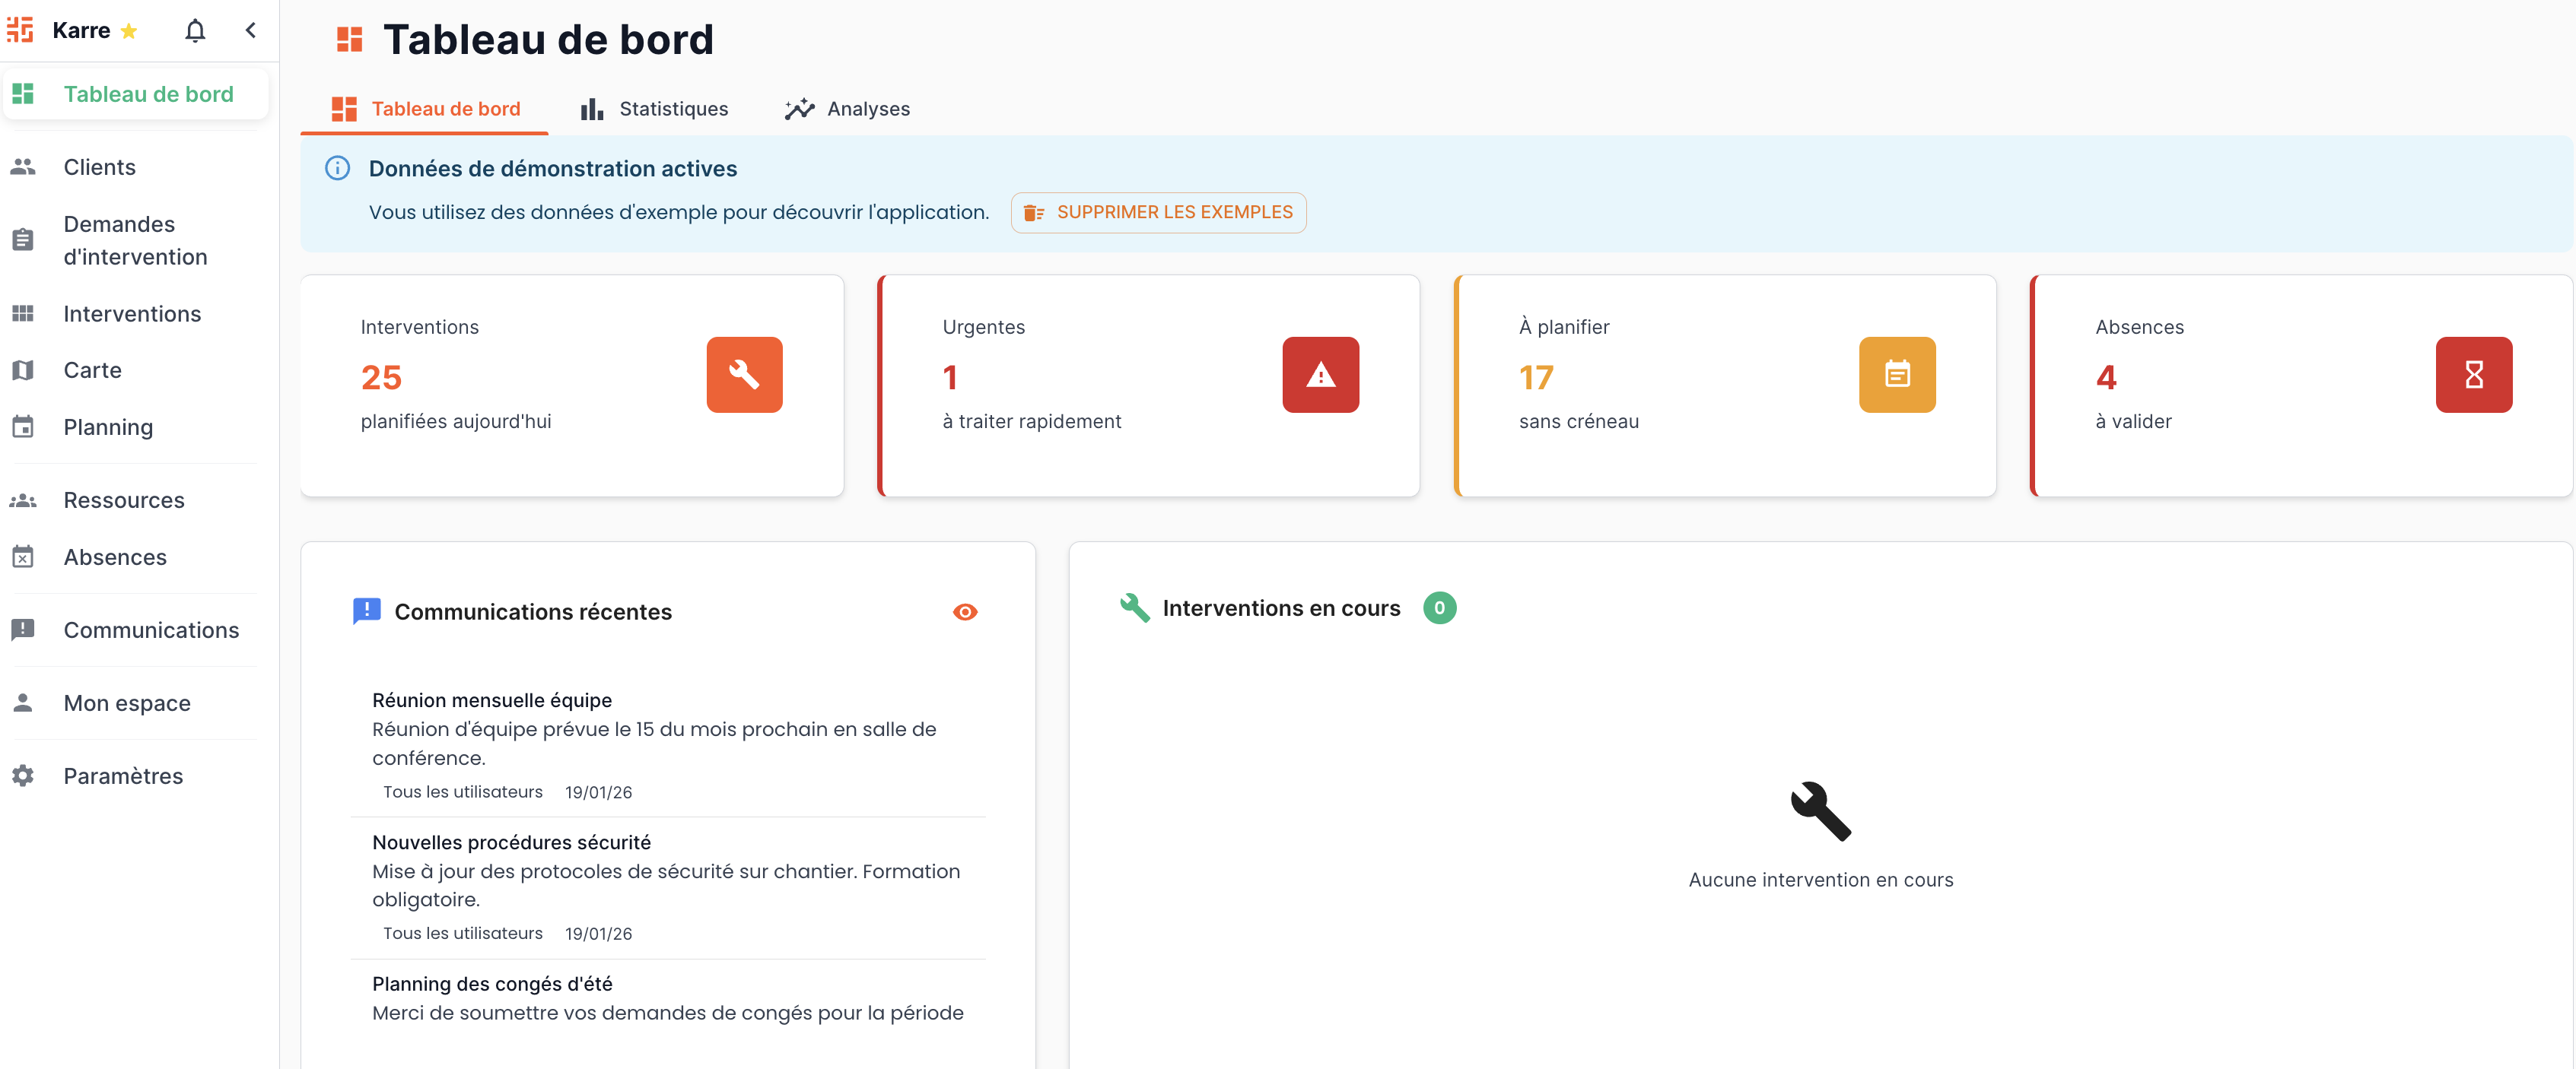Toggle the eye icon on Communications récentes
Screen dimensions: 2576x1069
[964, 612]
